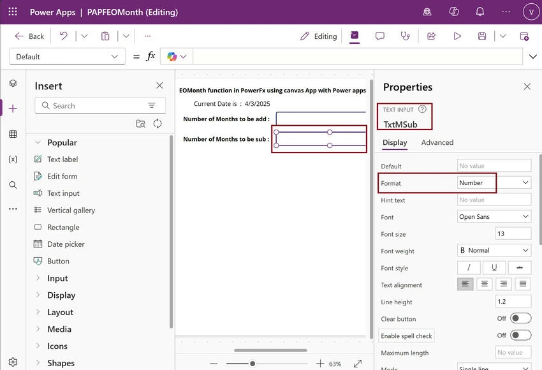
Task: Preview the app with Play icon
Action: [x=457, y=36]
